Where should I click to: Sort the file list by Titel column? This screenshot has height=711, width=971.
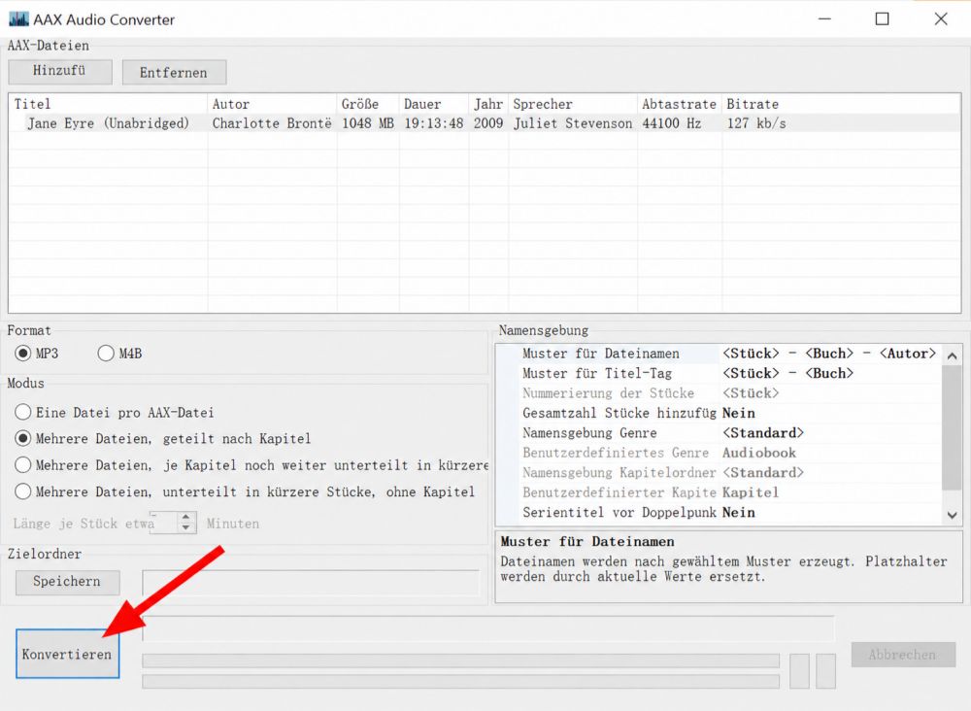[x=109, y=104]
